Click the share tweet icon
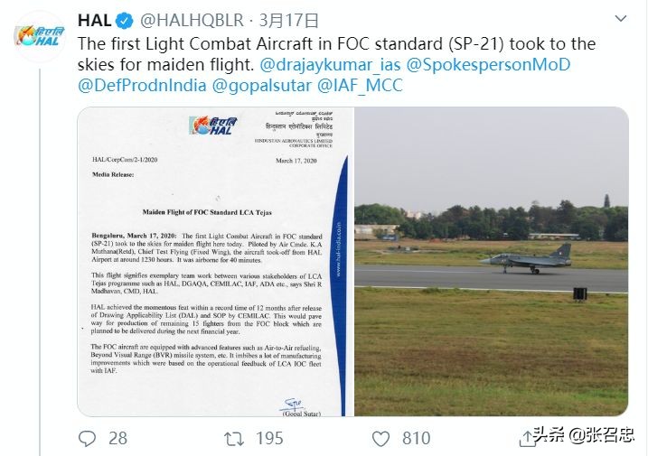This screenshot has height=456, width=648. (528, 438)
